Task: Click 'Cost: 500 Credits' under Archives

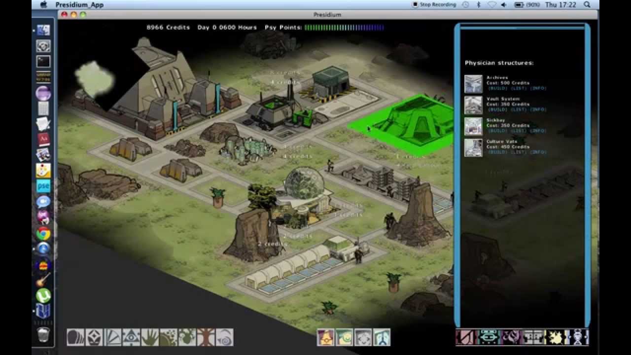Action: (508, 83)
